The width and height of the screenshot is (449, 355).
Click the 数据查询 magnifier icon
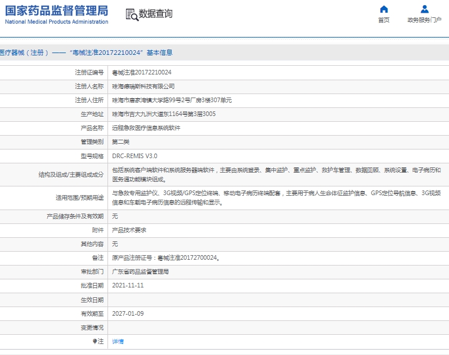pyautogui.click(x=132, y=14)
